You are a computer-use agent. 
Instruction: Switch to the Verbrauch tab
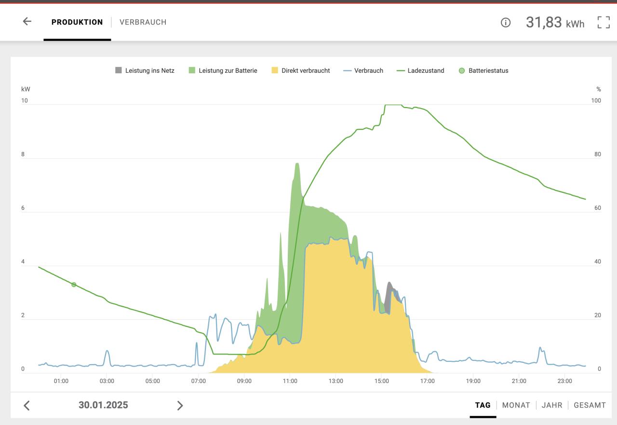(143, 22)
